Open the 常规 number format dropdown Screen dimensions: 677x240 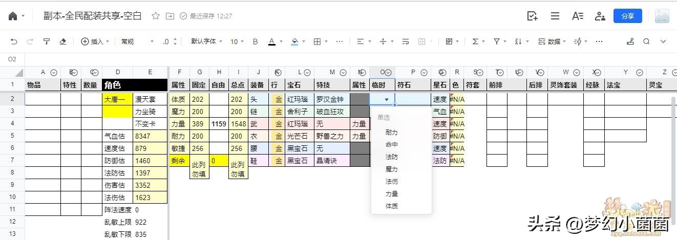pyautogui.click(x=137, y=41)
